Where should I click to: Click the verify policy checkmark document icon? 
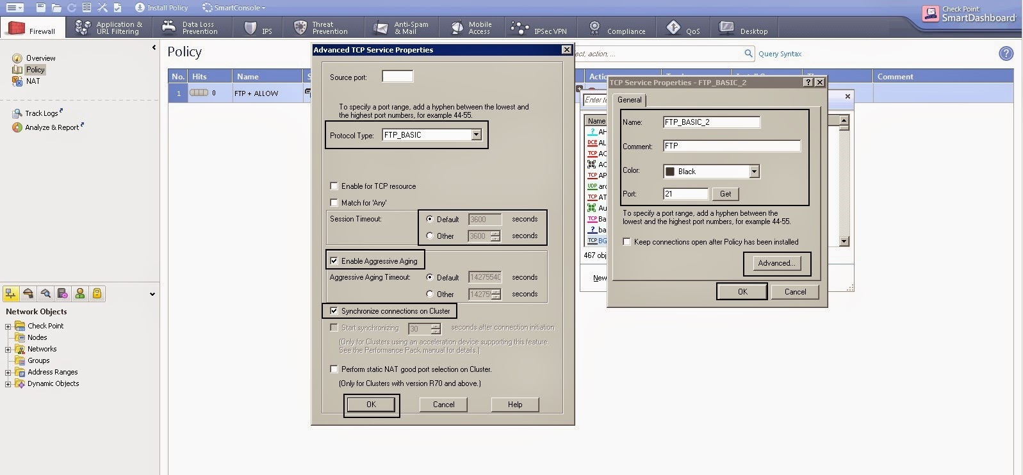[x=117, y=8]
